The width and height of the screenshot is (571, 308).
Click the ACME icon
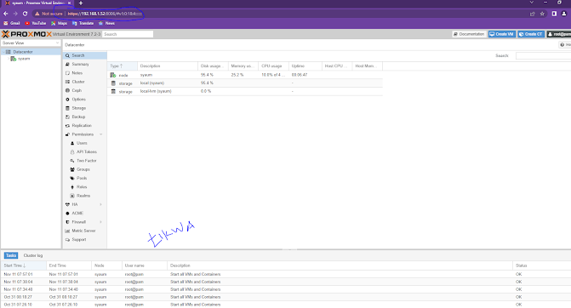(x=67, y=213)
